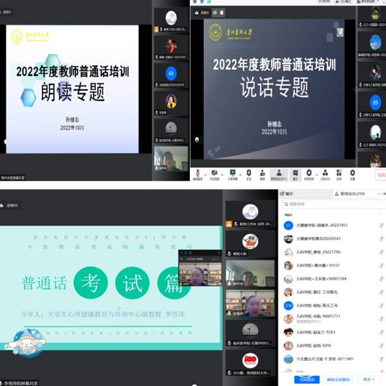Open the 更多 dropdown below member list
The image size is (386, 386).
369,380
